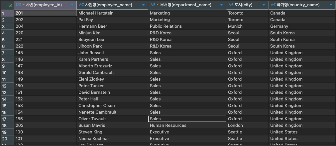Select Canada cell in Pat Fay row
Screen dimensions: 336x146
point(302,20)
